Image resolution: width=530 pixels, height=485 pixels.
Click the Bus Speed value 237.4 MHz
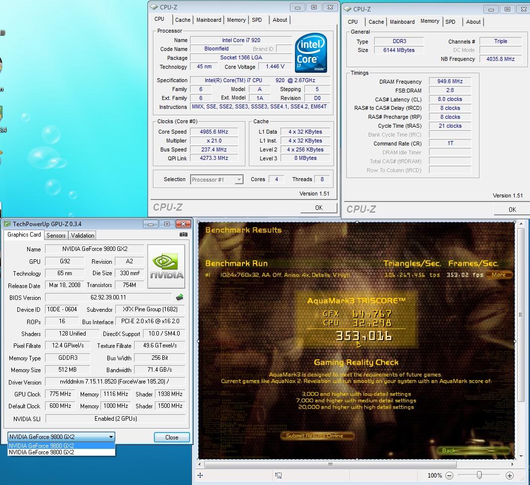[x=214, y=149]
